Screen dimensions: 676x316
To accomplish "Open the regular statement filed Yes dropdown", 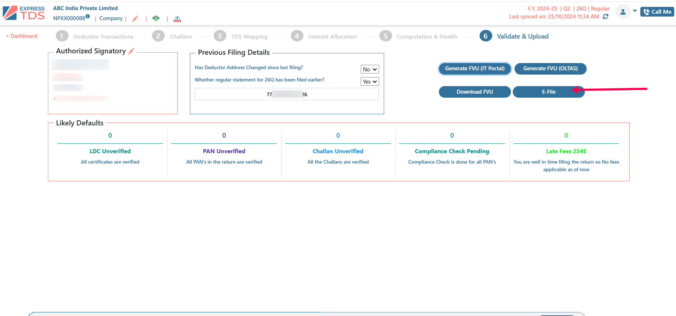I will [370, 81].
